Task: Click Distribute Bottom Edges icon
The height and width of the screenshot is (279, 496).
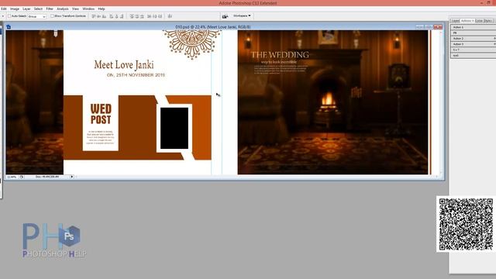Action: (x=143, y=16)
